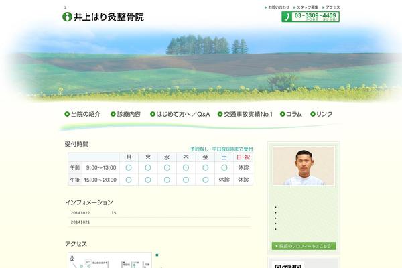Click the 受付時間 heading
The height and width of the screenshot is (268, 402).
(76, 144)
